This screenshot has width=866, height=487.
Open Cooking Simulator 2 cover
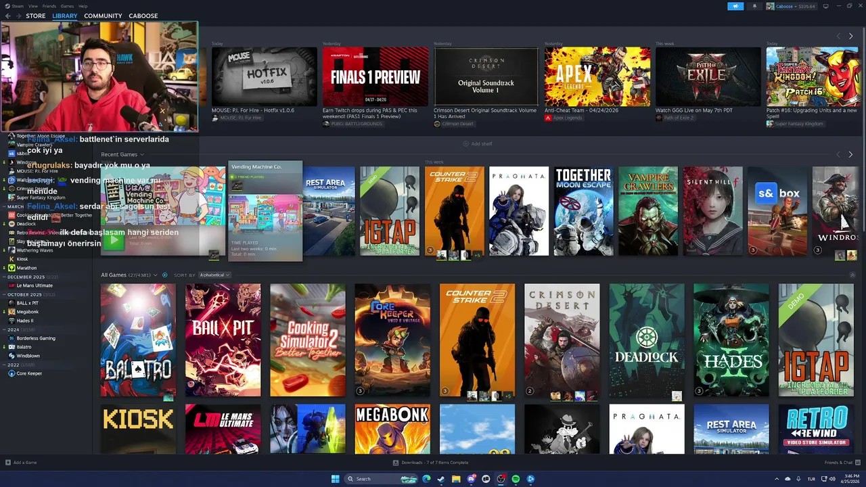click(x=308, y=340)
